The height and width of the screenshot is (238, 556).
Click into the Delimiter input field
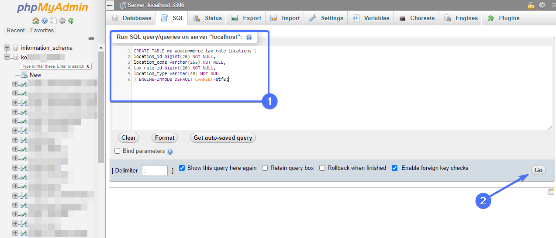(155, 170)
